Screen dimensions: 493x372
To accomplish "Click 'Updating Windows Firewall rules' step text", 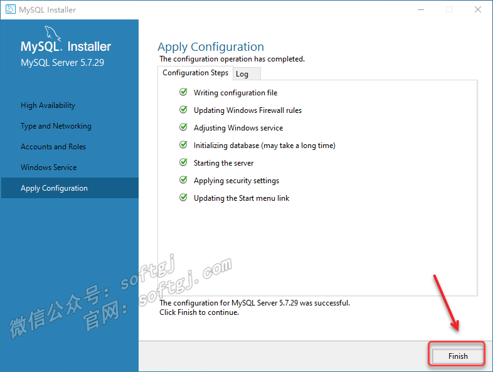I will click(248, 110).
